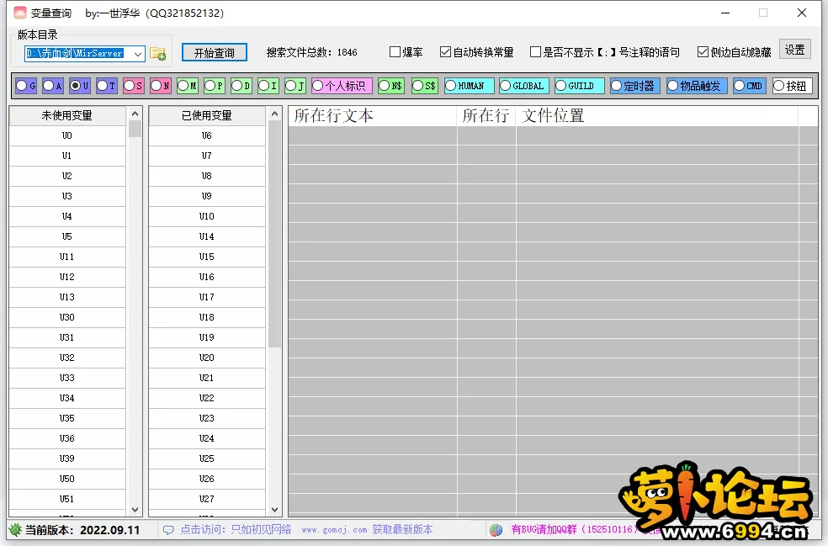Click the 所在行文本 column header
The height and width of the screenshot is (546, 828).
[x=372, y=115]
